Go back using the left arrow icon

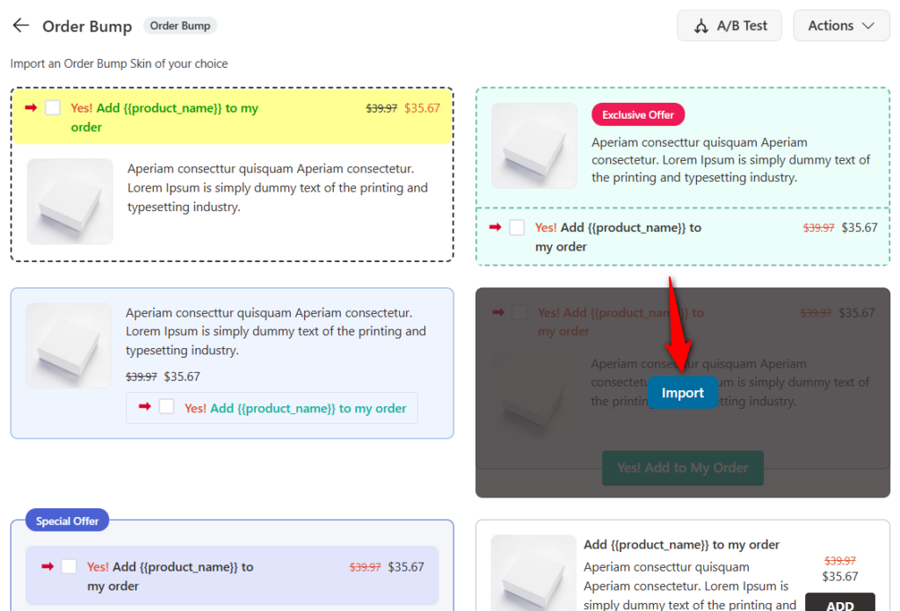[x=21, y=25]
